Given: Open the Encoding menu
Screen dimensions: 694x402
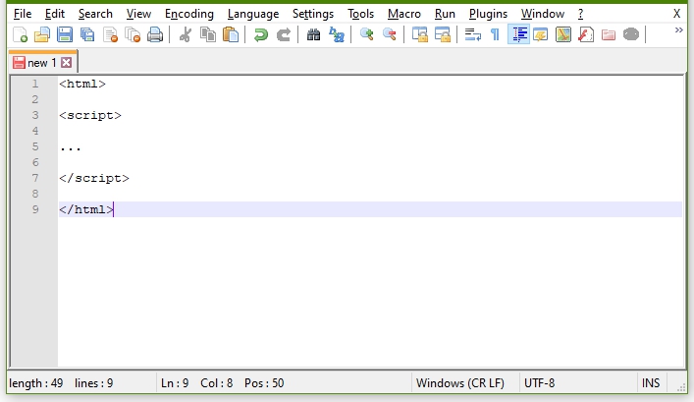Looking at the screenshot, I should (189, 14).
